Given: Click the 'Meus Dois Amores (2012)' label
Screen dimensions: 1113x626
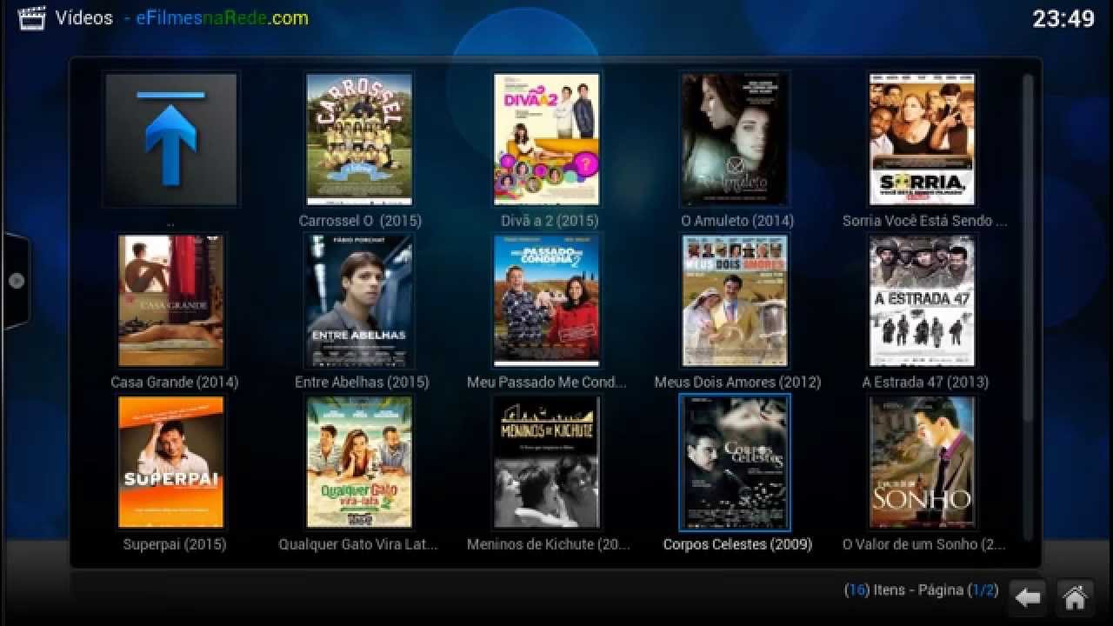Looking at the screenshot, I should [x=737, y=383].
